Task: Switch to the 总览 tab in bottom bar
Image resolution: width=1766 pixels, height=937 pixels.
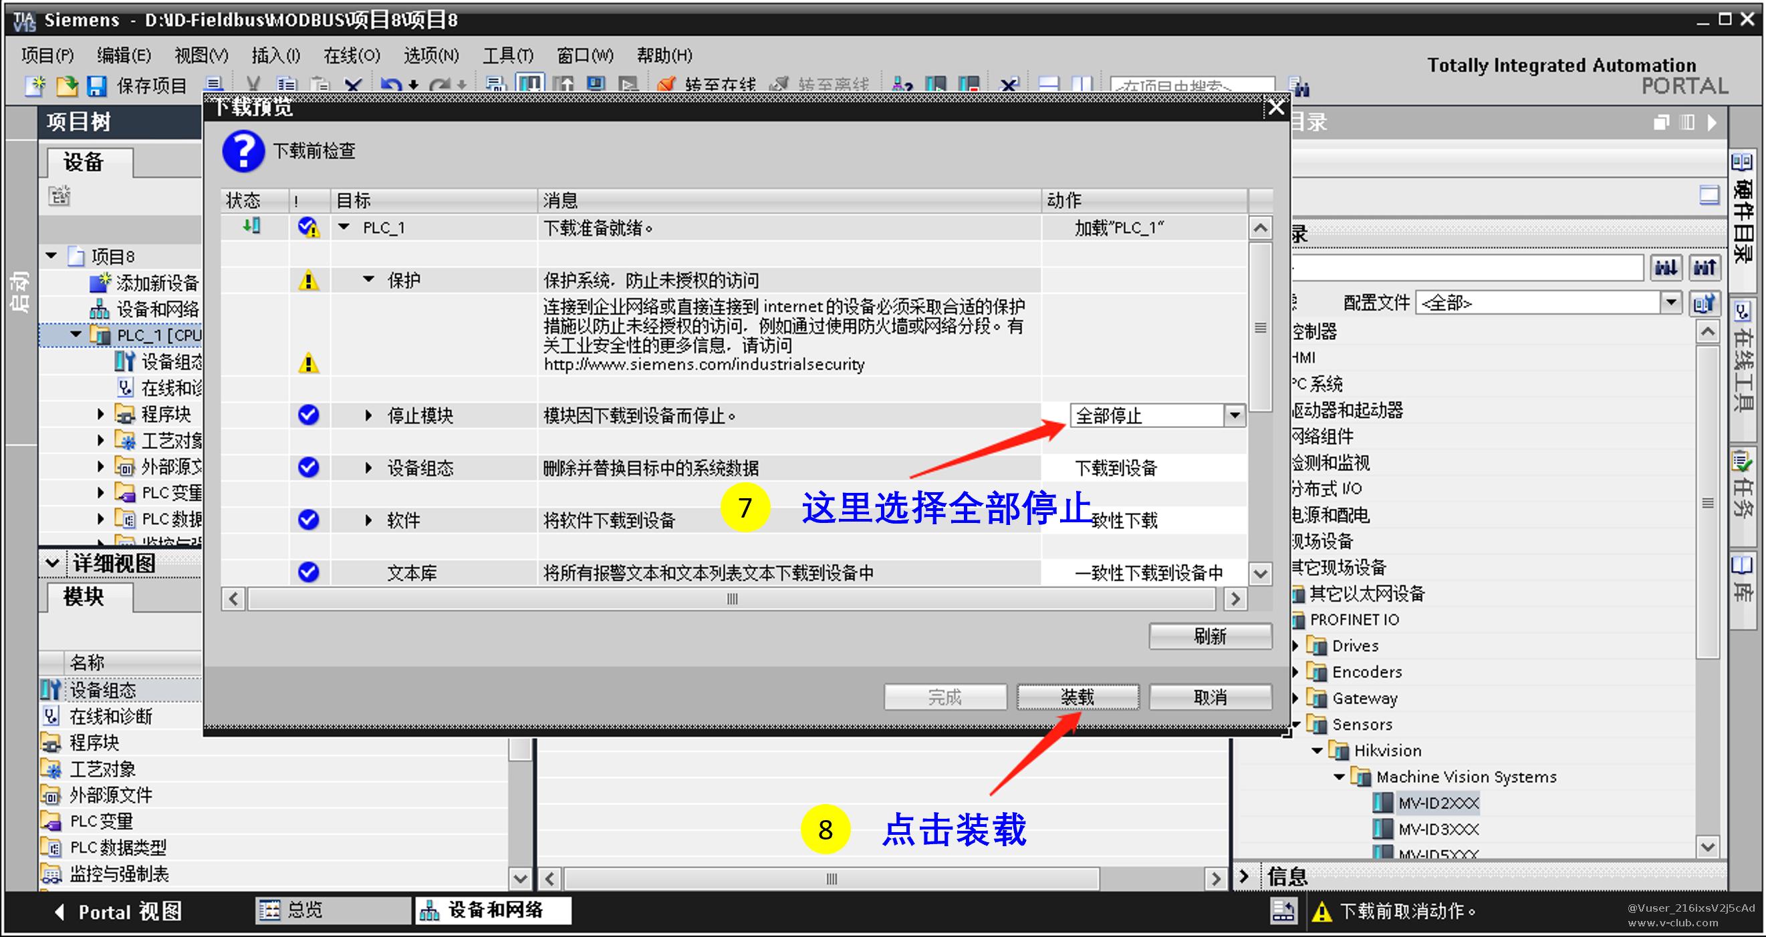Action: coord(334,910)
